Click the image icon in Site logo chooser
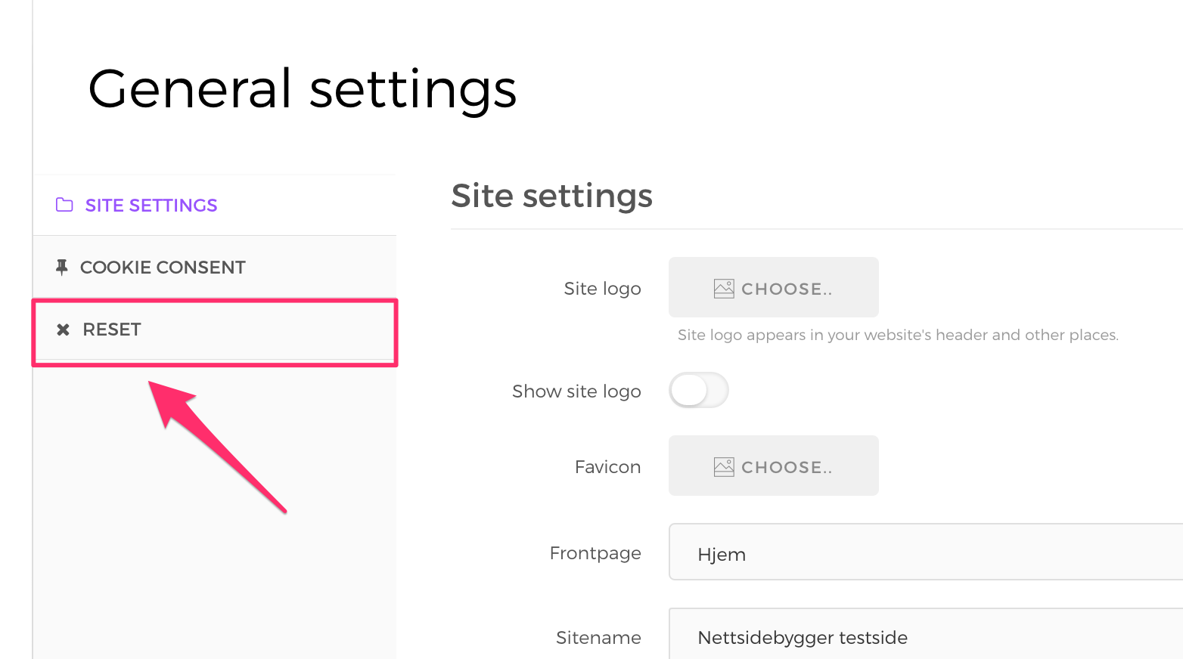1183x659 pixels. coord(724,289)
